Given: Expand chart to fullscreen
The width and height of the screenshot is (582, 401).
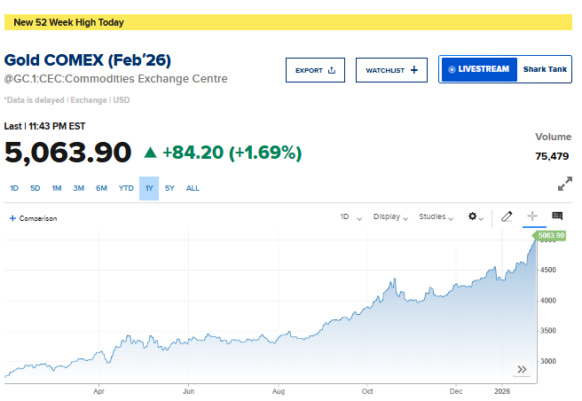Looking at the screenshot, I should pyautogui.click(x=564, y=185).
